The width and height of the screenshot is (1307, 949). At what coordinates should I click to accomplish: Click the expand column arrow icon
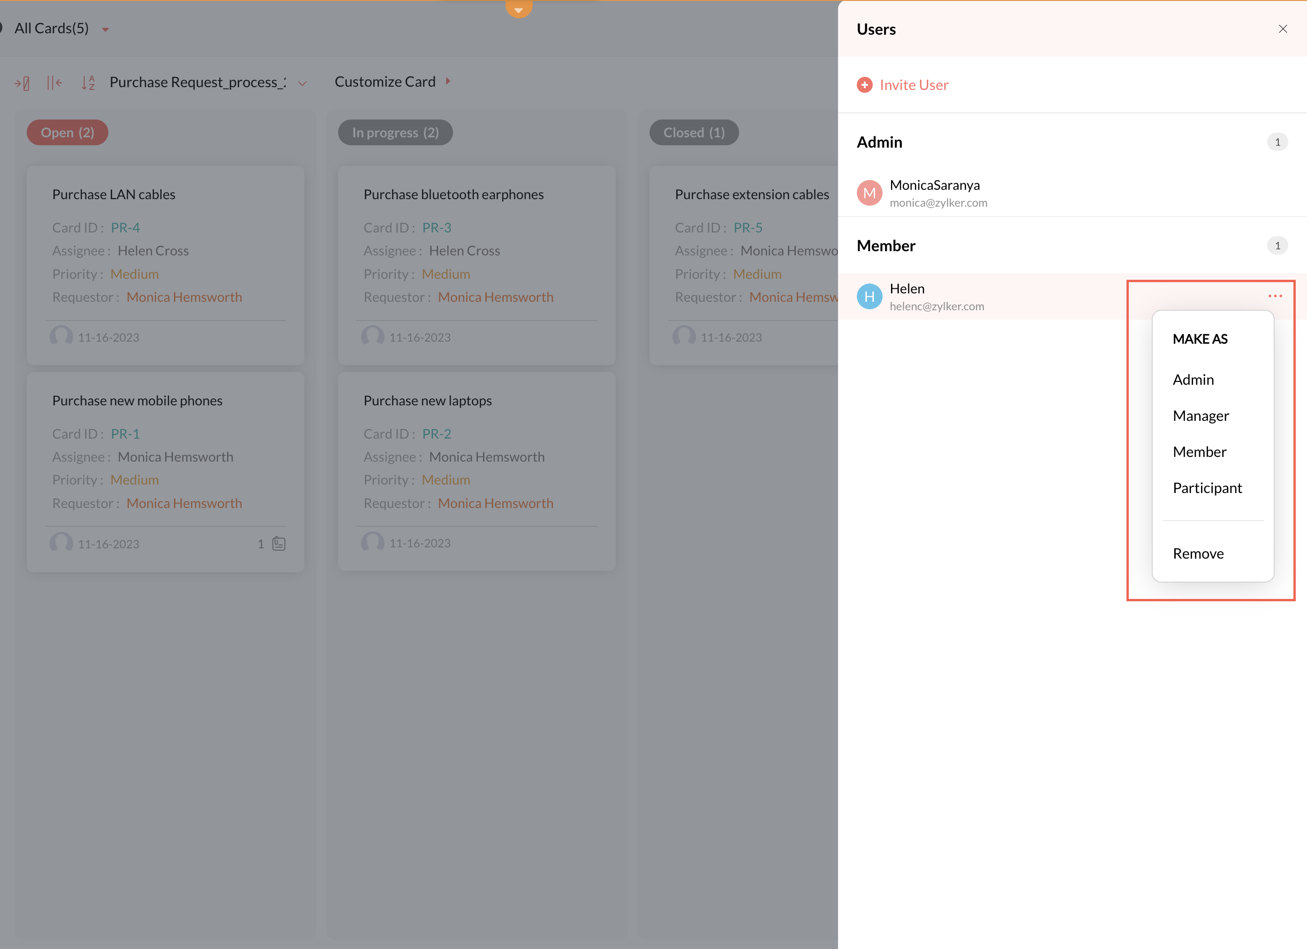coord(22,83)
